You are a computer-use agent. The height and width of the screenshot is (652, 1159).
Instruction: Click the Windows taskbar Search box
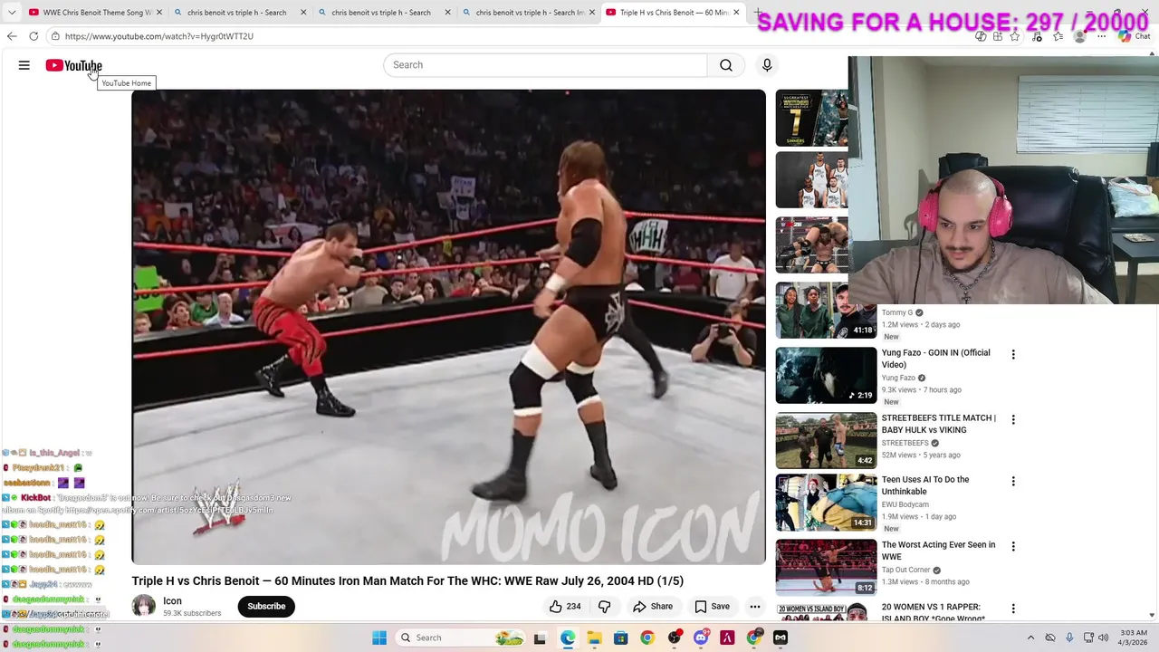click(x=462, y=638)
